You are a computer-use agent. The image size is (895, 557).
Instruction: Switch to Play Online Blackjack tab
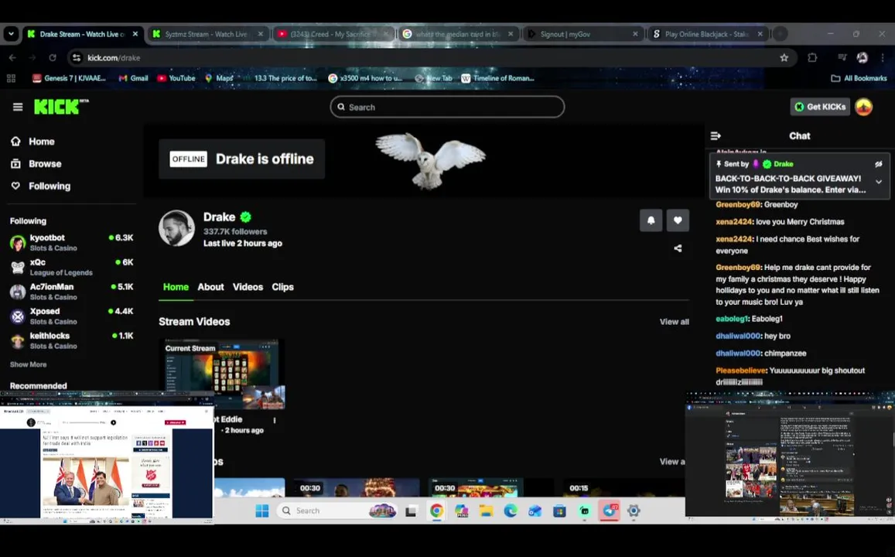click(x=708, y=34)
